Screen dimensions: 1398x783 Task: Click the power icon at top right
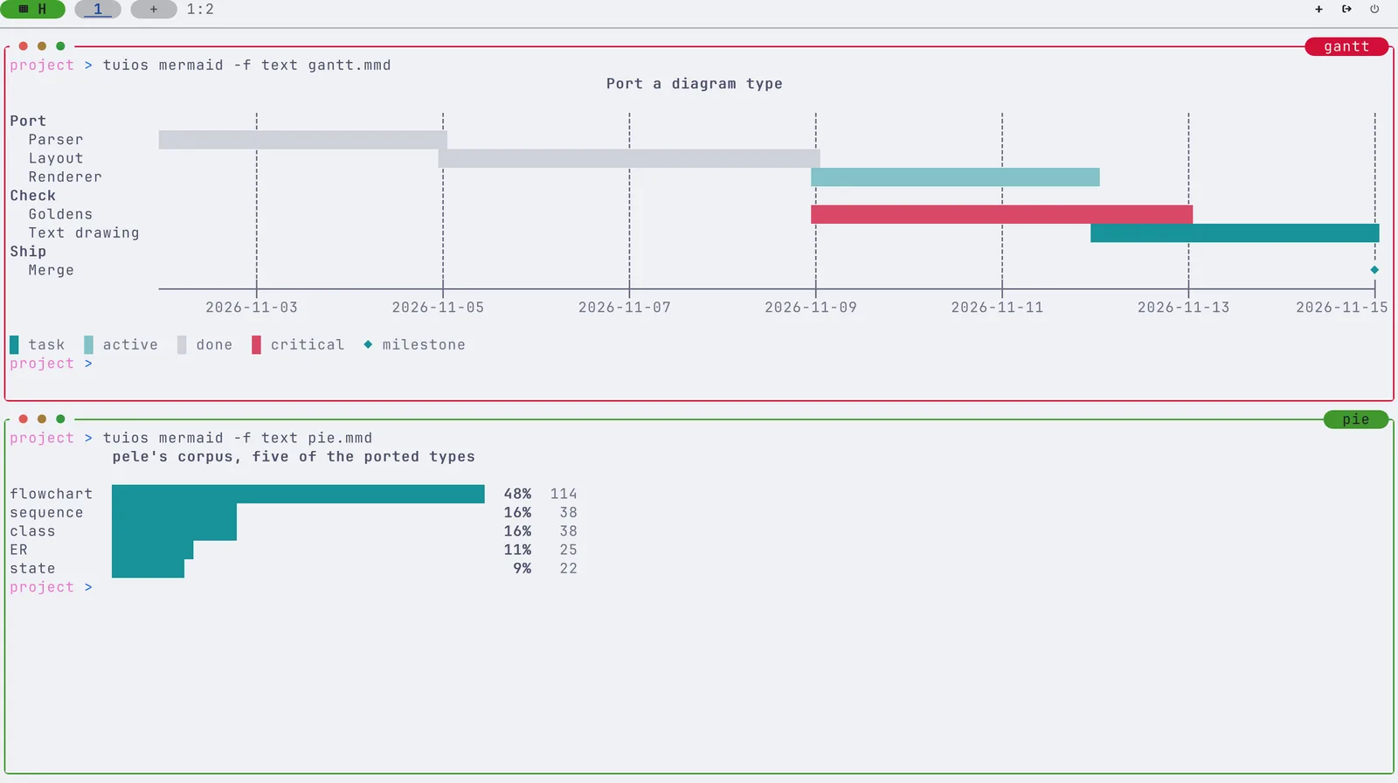click(x=1374, y=10)
